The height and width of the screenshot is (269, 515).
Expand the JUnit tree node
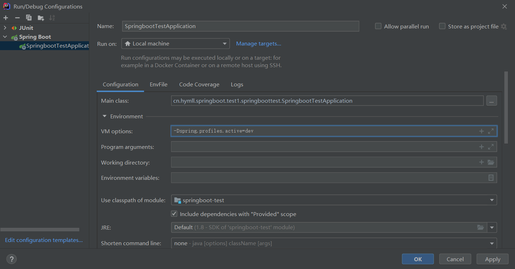[x=5, y=28]
